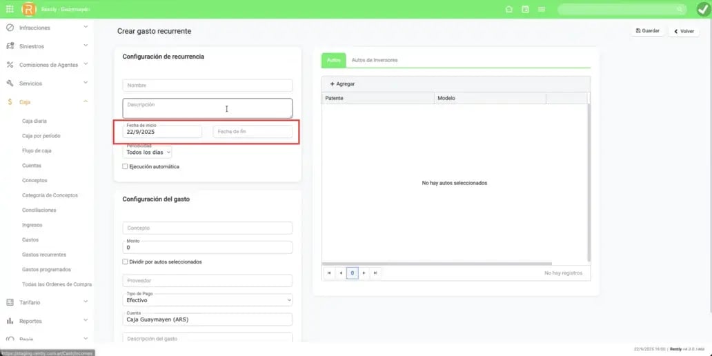The height and width of the screenshot is (356, 712).
Task: Go to home via house icon
Action: point(509,10)
